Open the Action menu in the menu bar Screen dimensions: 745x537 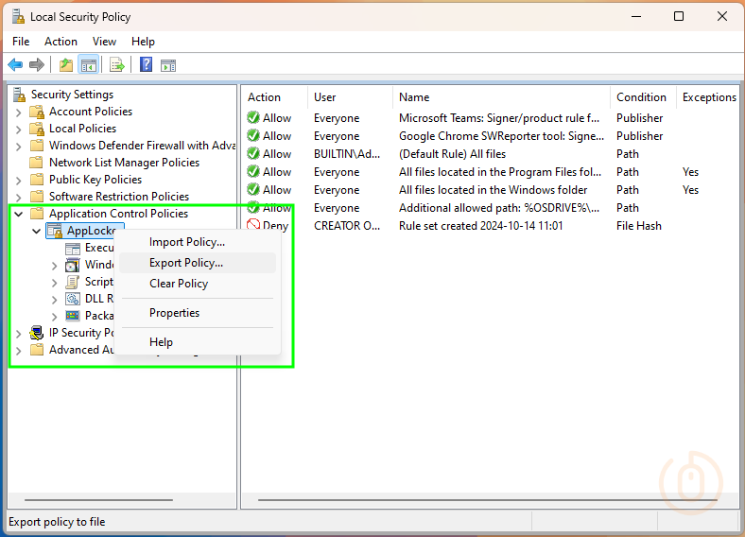61,42
